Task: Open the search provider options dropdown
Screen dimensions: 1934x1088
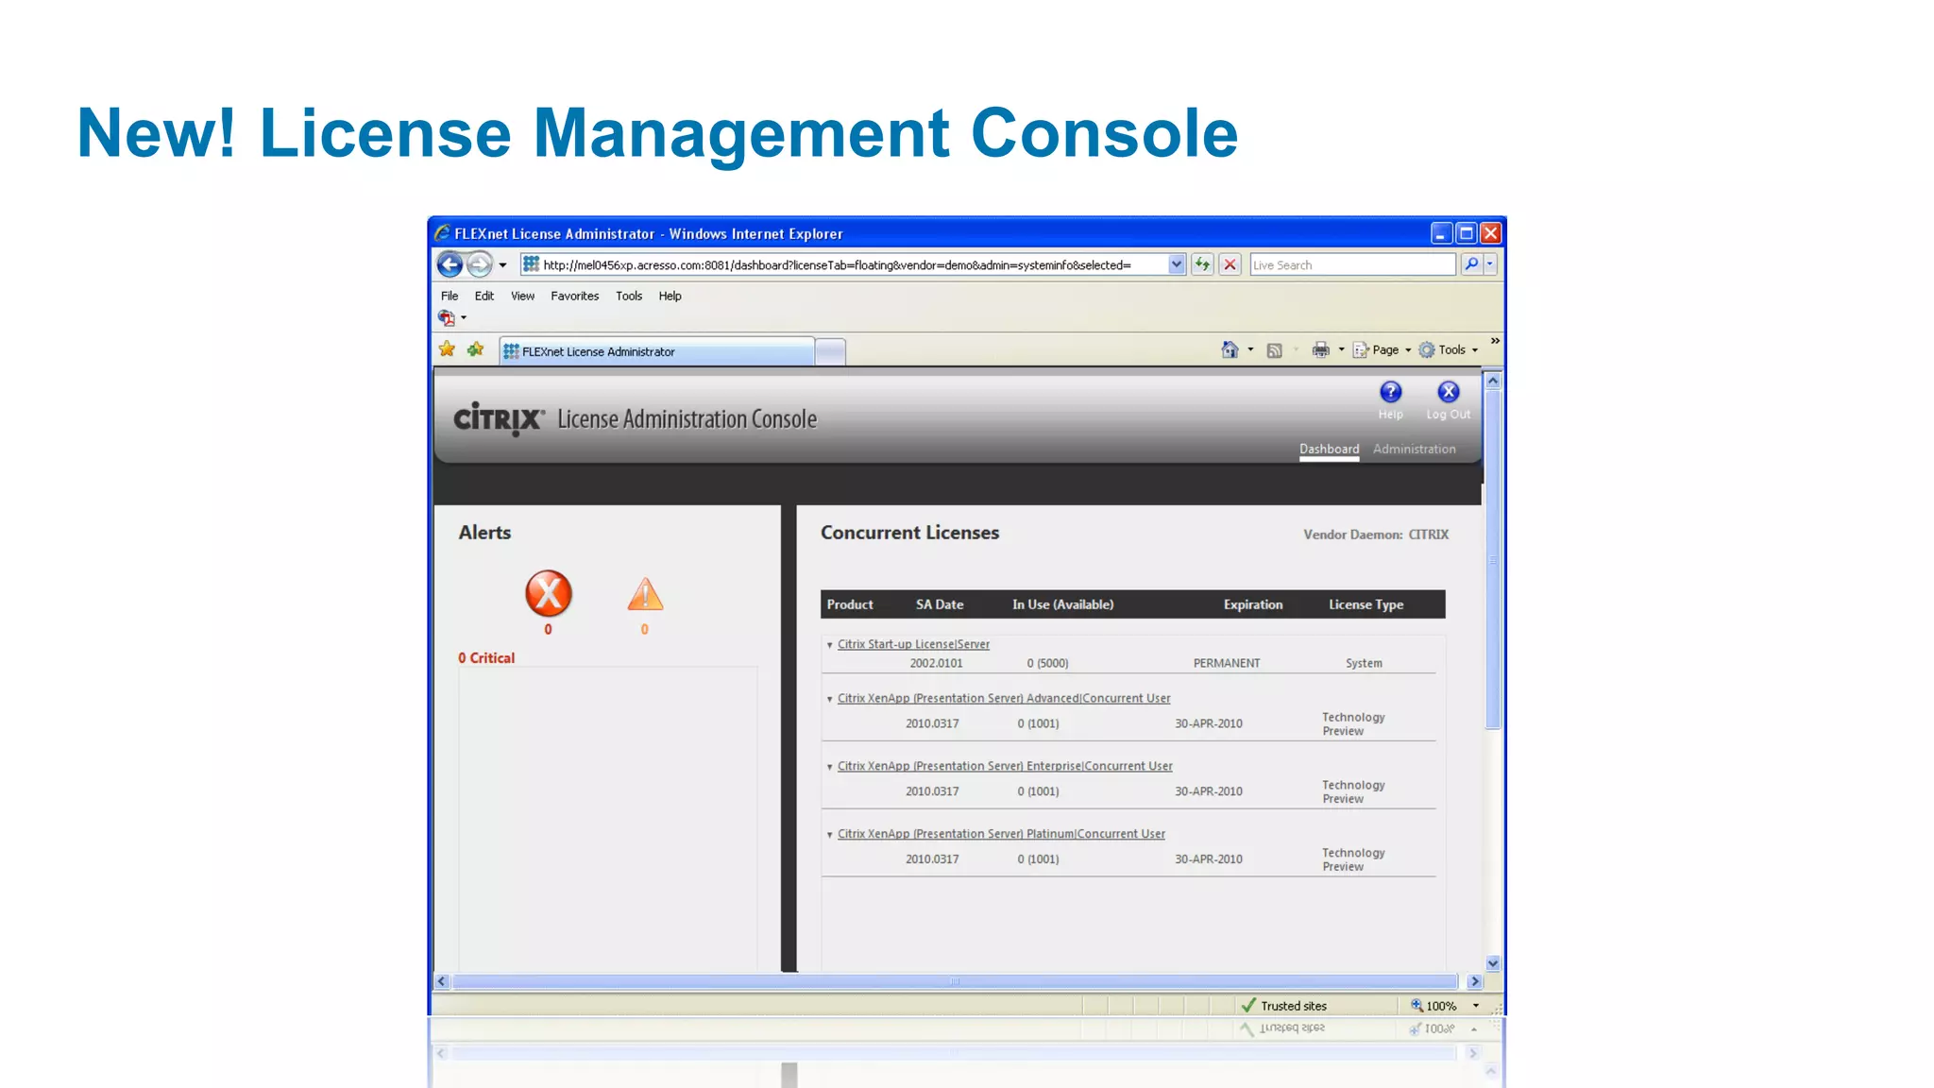Action: coord(1490,265)
